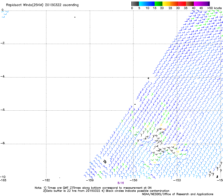The image size is (223, 196).
Task: Click the '>50 knots' legend label
Action: click(x=214, y=8)
